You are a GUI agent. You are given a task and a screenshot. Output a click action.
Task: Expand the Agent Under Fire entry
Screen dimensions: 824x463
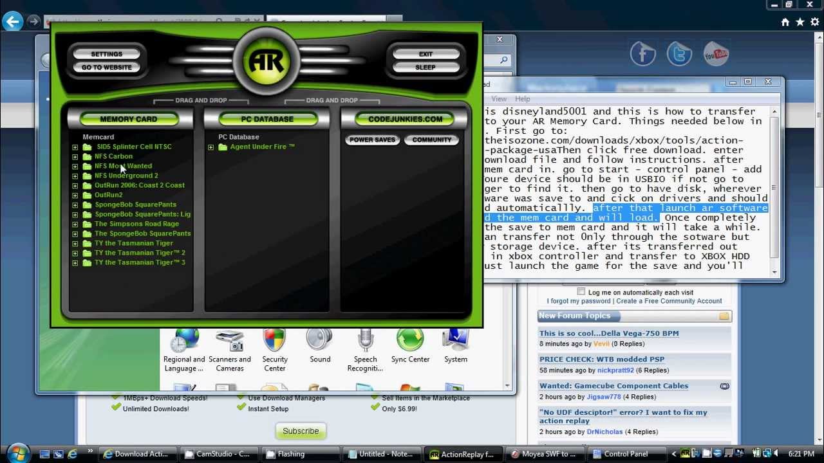pyautogui.click(x=211, y=147)
